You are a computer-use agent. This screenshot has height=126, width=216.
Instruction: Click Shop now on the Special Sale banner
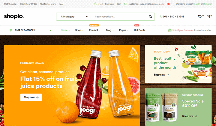[x=190, y=116]
